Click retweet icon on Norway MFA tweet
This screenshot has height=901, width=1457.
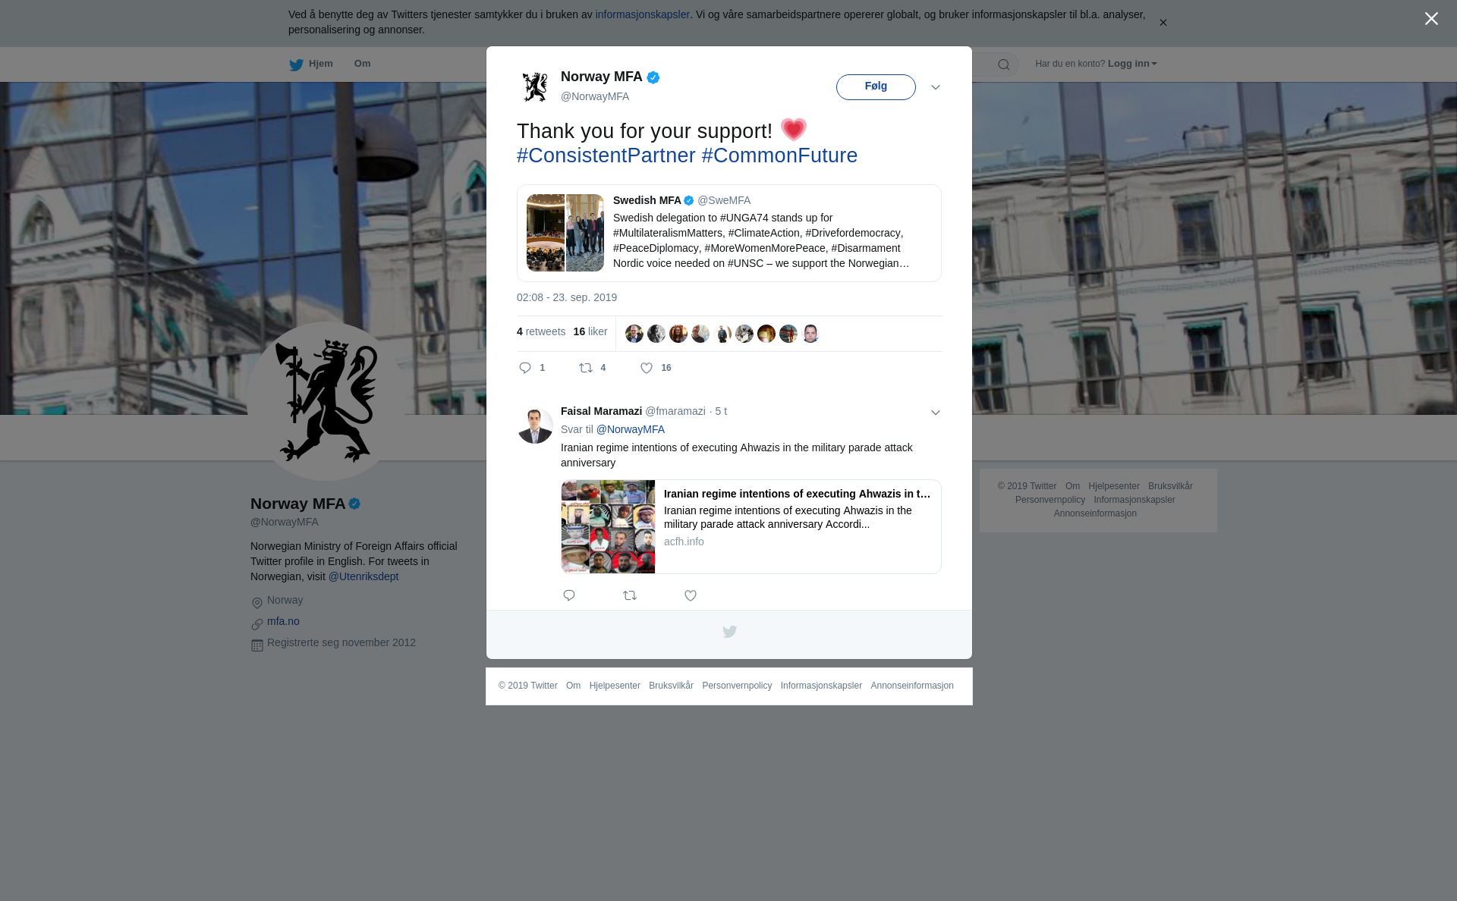coord(586,368)
